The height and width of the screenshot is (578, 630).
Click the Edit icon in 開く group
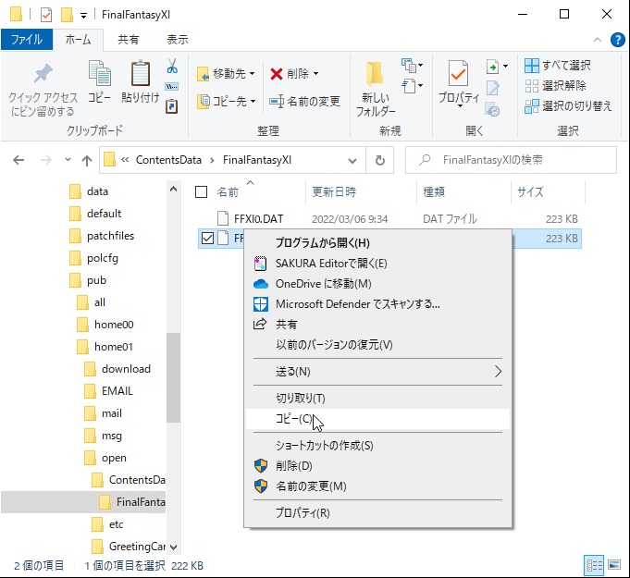pyautogui.click(x=492, y=88)
